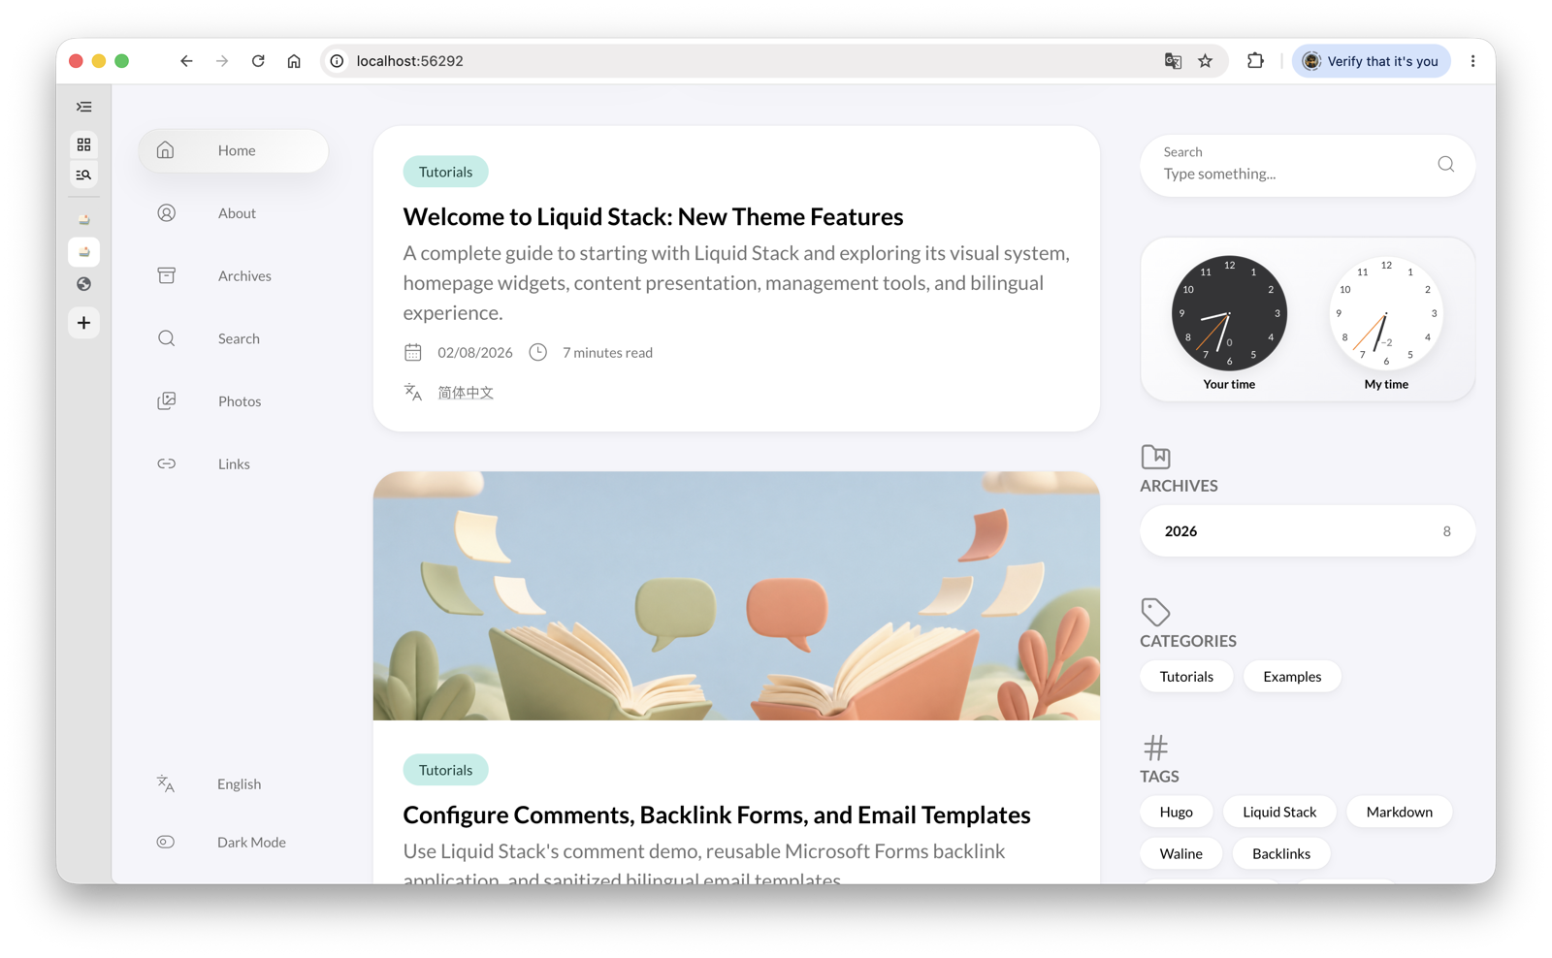
Task: Open Welcome to Liquid Stack post title
Action: [653, 216]
